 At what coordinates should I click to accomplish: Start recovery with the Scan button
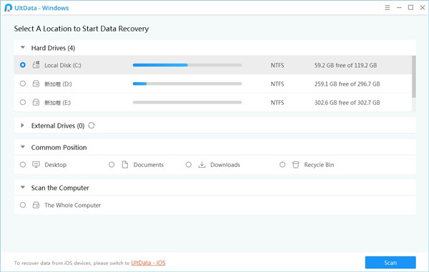click(x=390, y=263)
